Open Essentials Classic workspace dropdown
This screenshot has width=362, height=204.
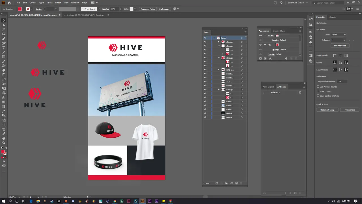pos(298,3)
